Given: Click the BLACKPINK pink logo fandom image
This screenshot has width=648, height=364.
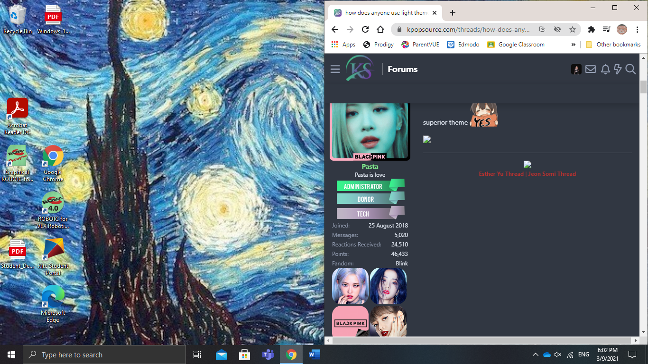Looking at the screenshot, I should tap(351, 321).
